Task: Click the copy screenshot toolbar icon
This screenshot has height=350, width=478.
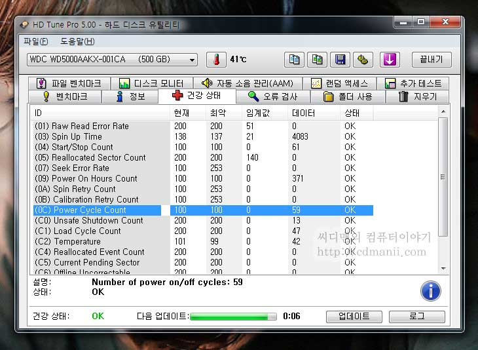Action: tap(317, 59)
